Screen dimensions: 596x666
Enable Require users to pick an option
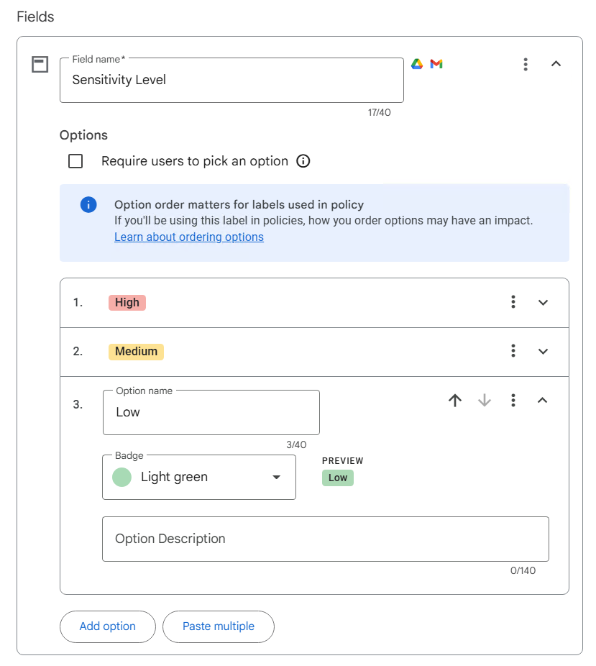(75, 161)
